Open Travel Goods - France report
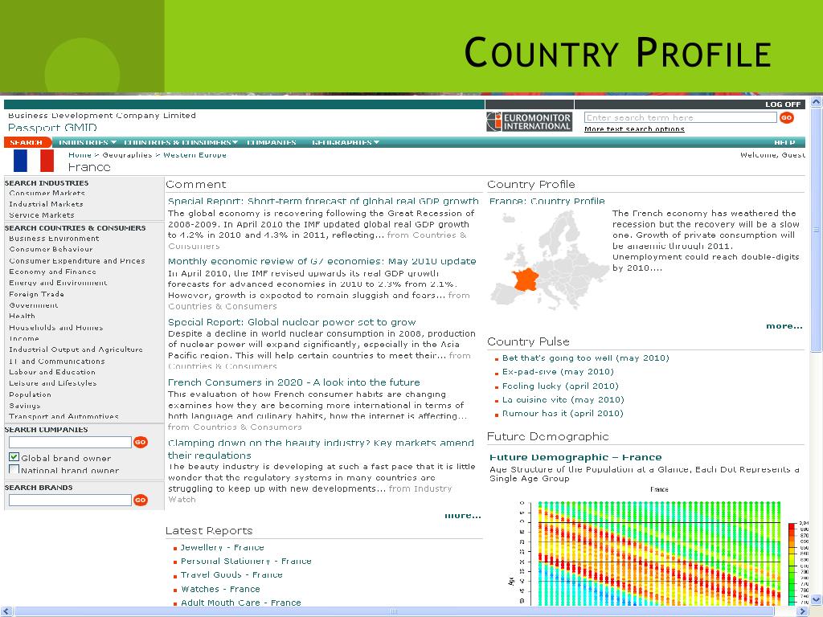The image size is (823, 617). 231,574
